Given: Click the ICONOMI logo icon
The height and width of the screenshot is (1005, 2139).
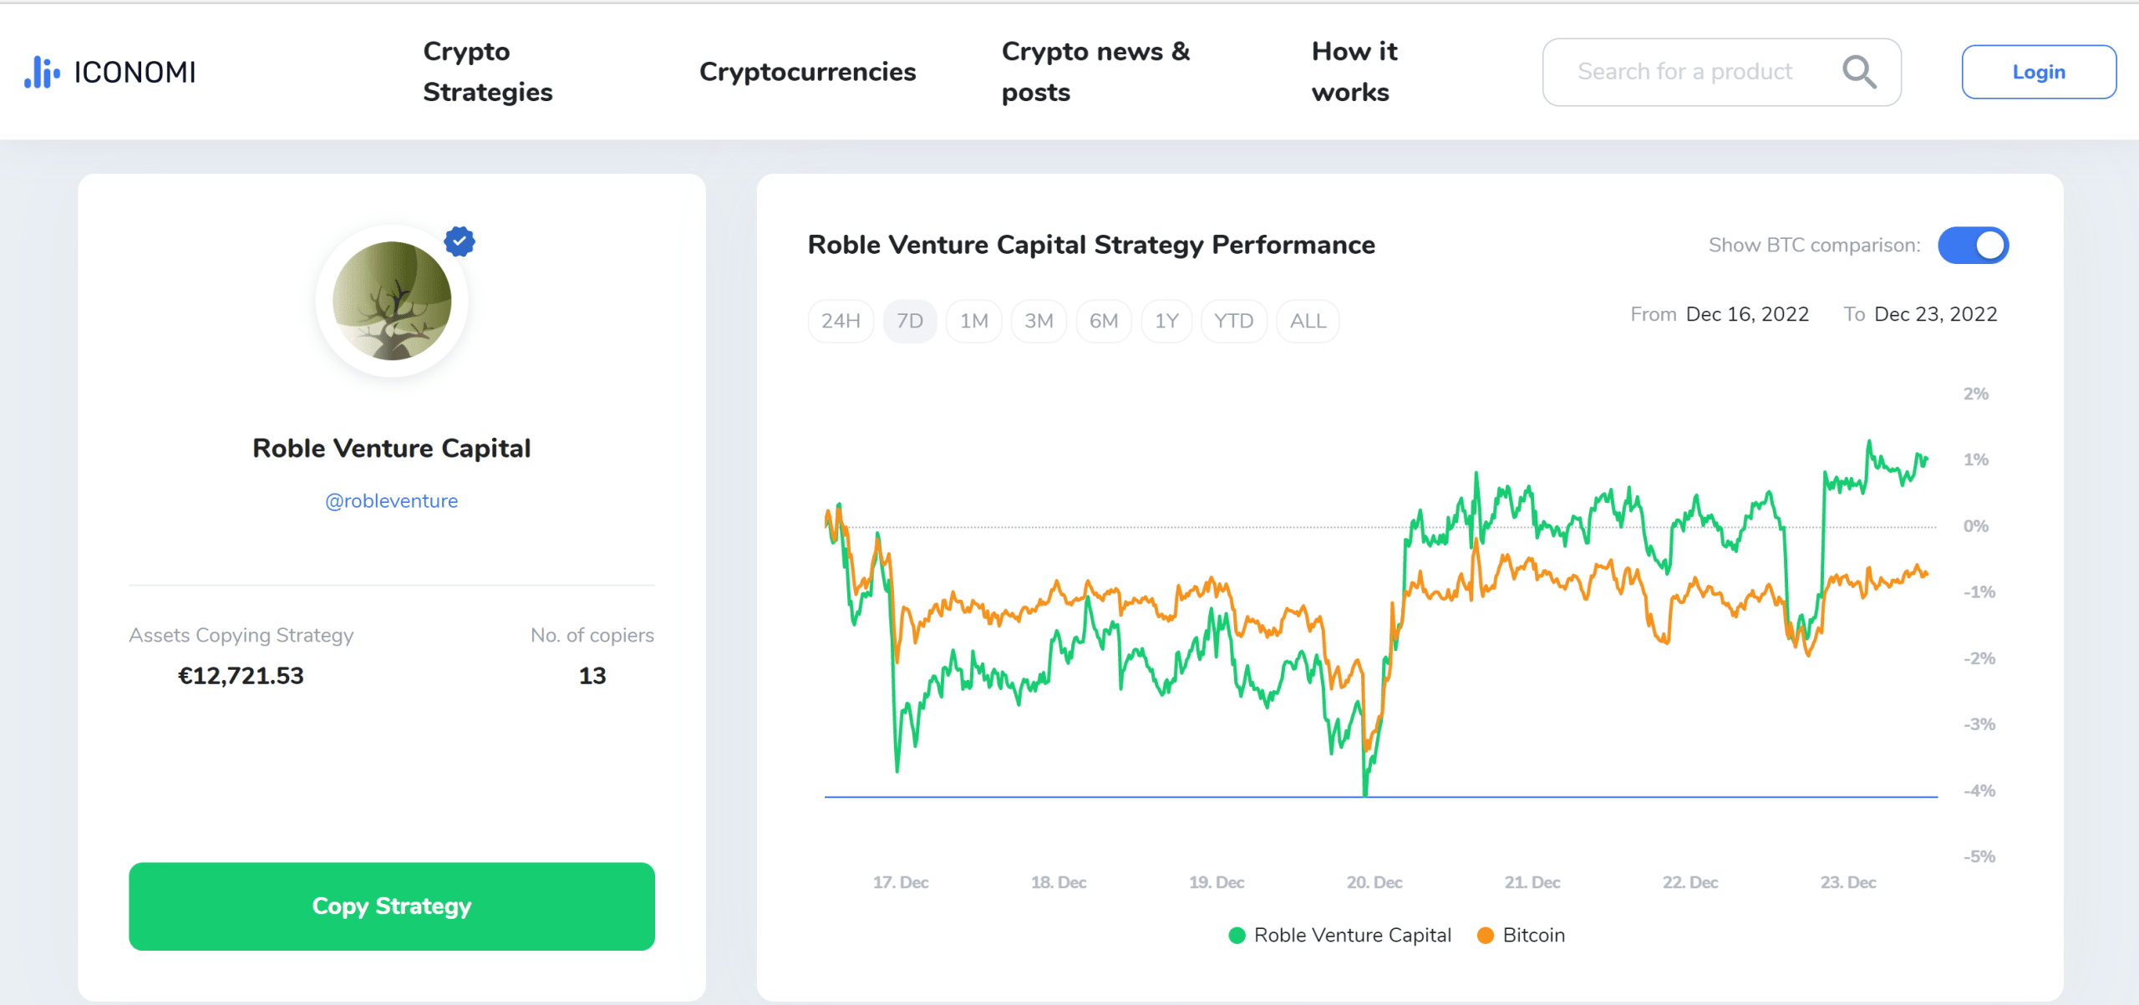Looking at the screenshot, I should click(42, 72).
